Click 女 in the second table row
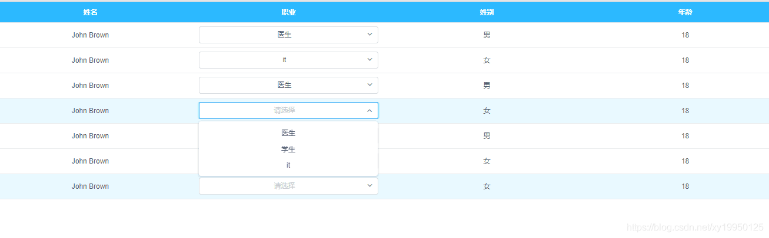769x238 pixels. [487, 60]
